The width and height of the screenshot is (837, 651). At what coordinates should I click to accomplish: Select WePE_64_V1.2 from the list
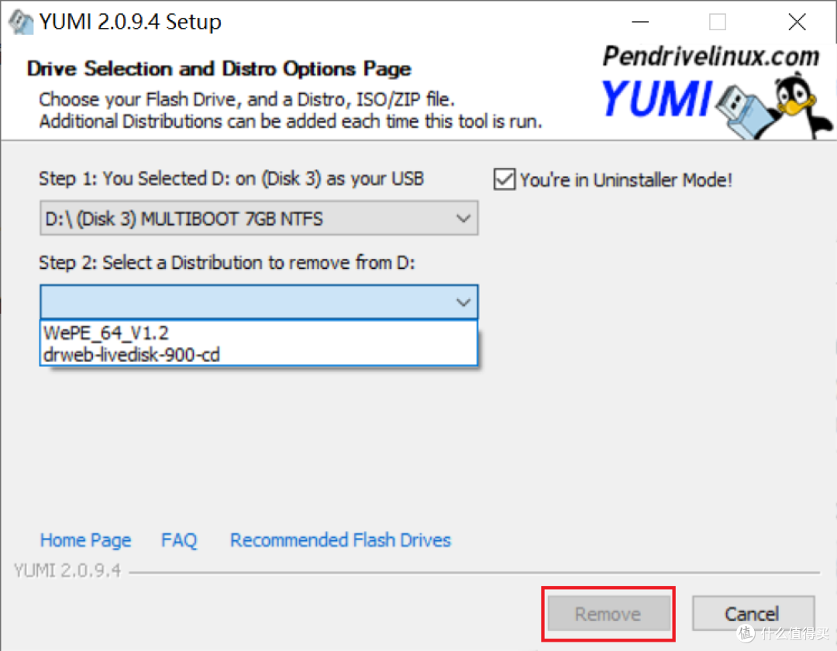[x=258, y=333]
